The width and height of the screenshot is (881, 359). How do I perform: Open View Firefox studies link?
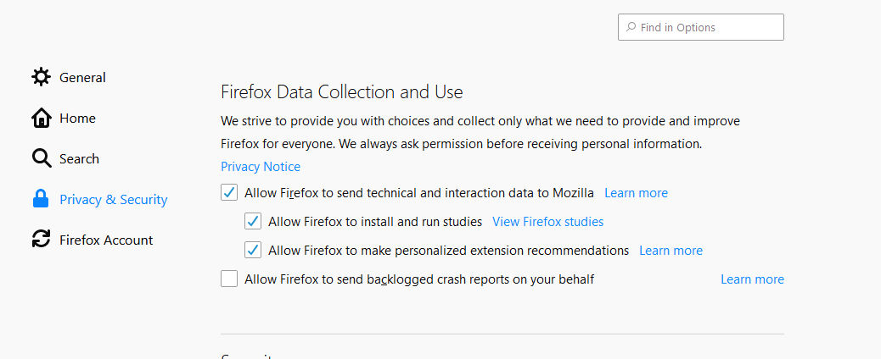[547, 222]
